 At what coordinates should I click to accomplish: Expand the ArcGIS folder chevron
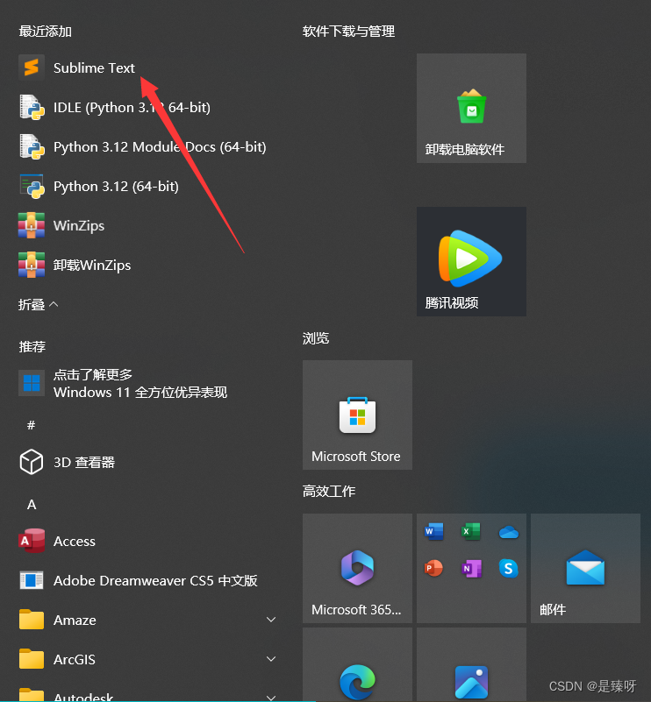click(271, 659)
